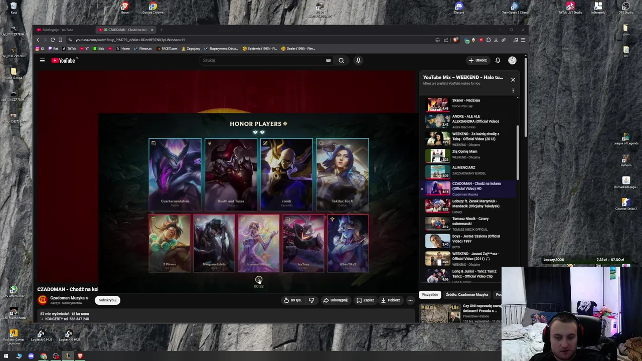Screen dimensions: 642x361
Task: Open Brave browser taskbar icon
Action: click(x=80, y=356)
